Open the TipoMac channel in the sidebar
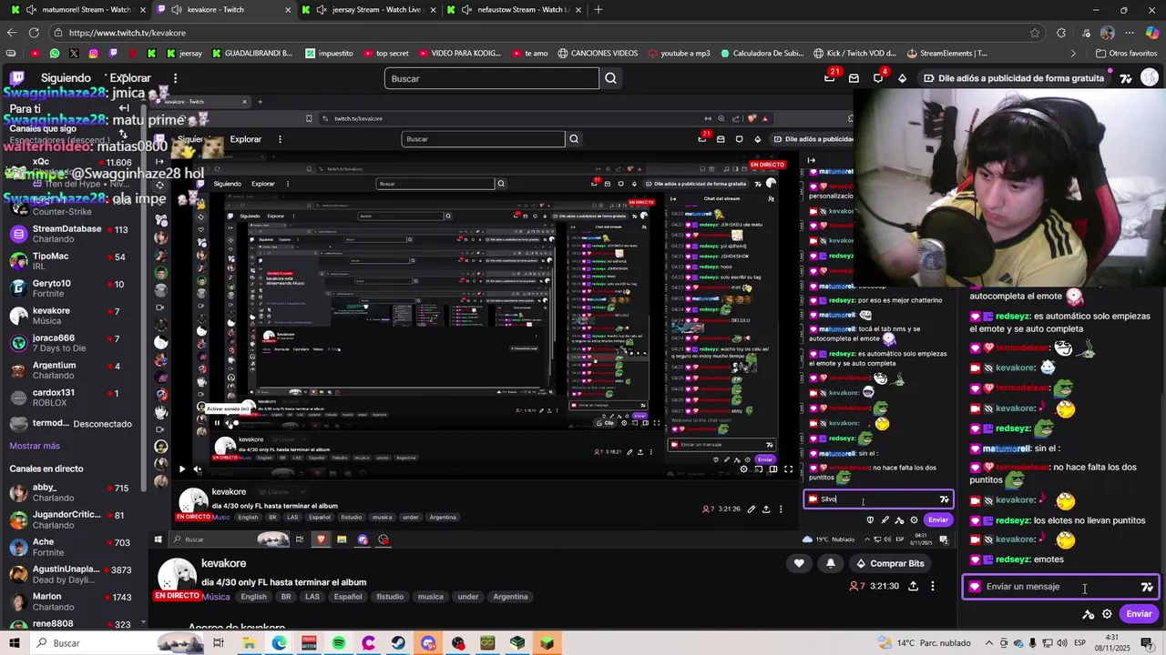This screenshot has width=1166, height=655. coord(73,261)
